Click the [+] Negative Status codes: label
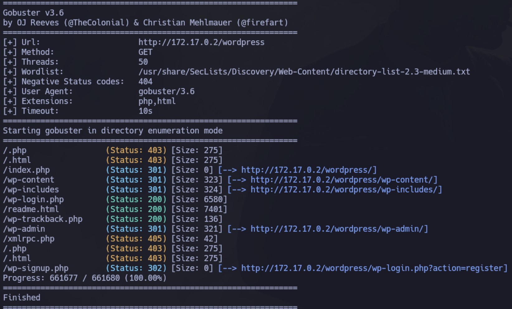 pos(64,81)
